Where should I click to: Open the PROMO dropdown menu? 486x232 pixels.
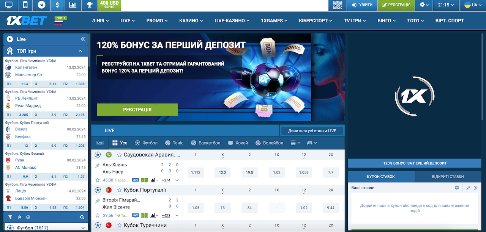pyautogui.click(x=157, y=20)
